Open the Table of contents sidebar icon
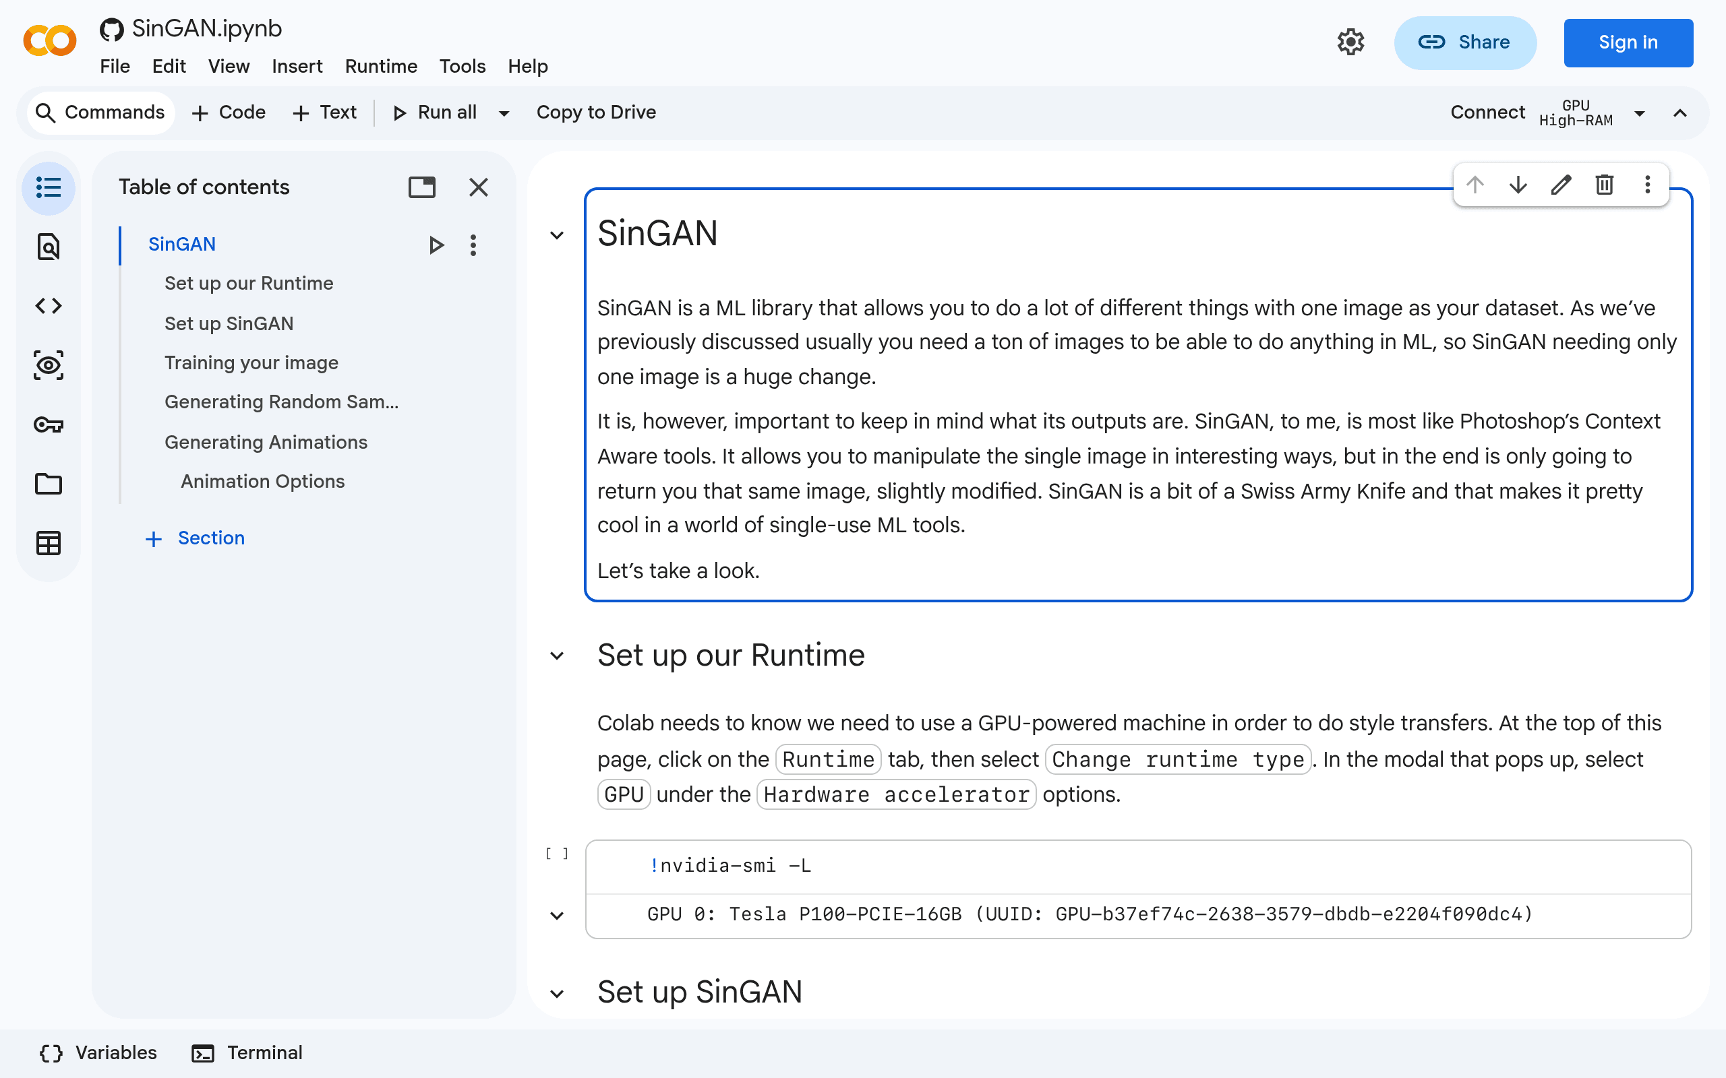This screenshot has width=1726, height=1078. [x=49, y=187]
